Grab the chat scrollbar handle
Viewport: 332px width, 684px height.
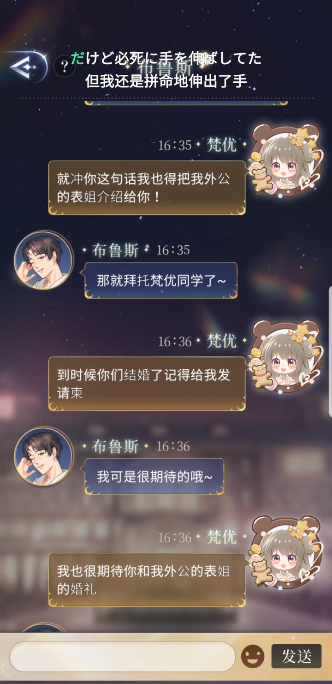tap(330, 351)
